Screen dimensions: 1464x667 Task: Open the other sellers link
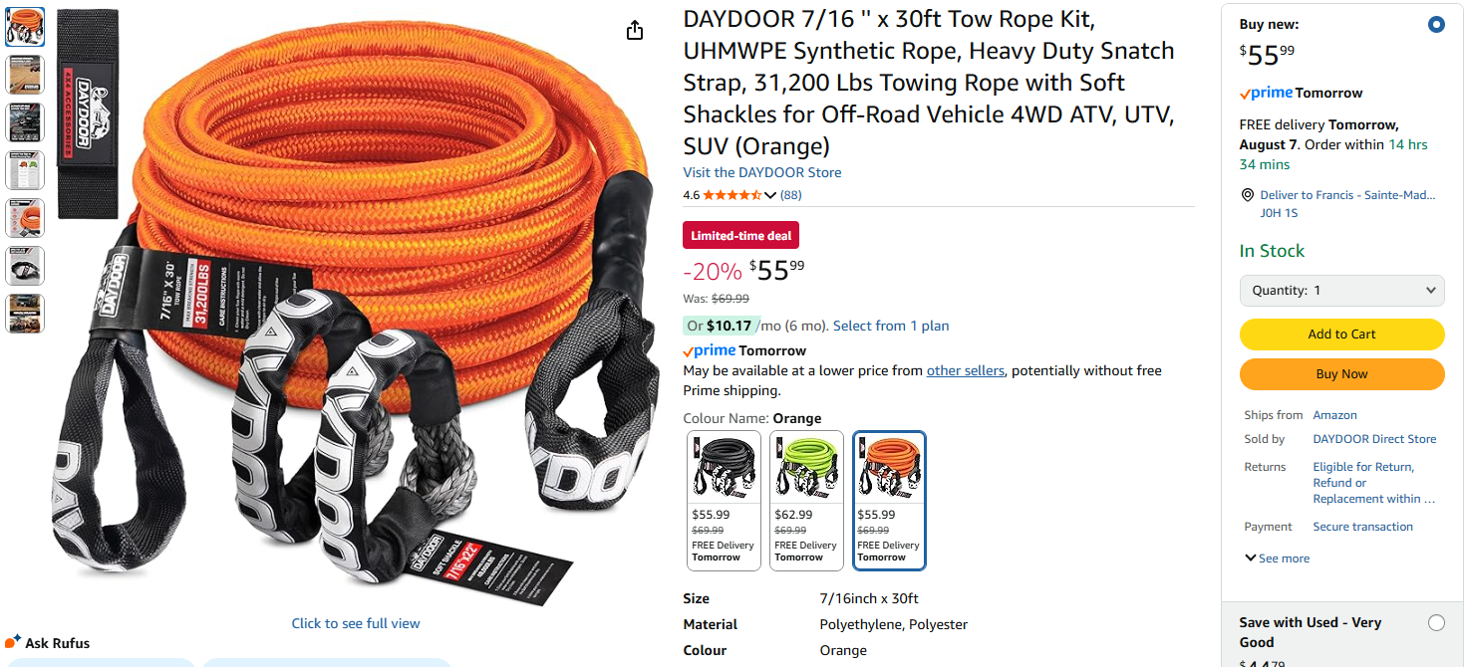(x=966, y=370)
